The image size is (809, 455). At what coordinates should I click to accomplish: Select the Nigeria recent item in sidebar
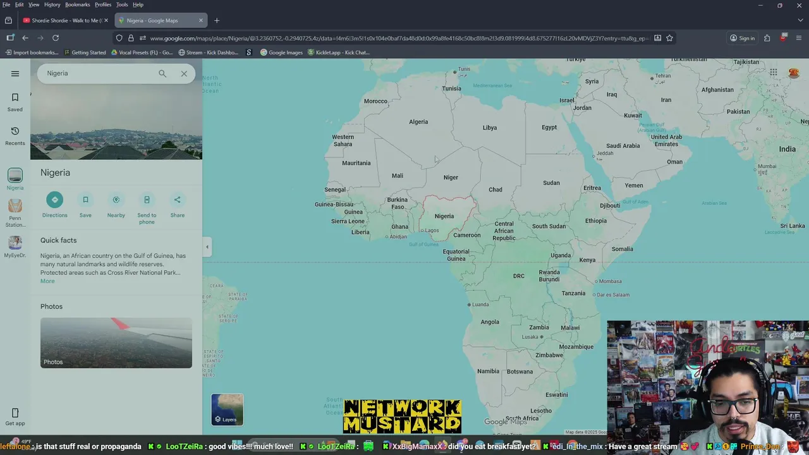pyautogui.click(x=15, y=179)
